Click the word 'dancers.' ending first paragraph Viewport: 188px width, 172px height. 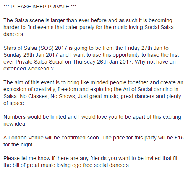(x=14, y=34)
